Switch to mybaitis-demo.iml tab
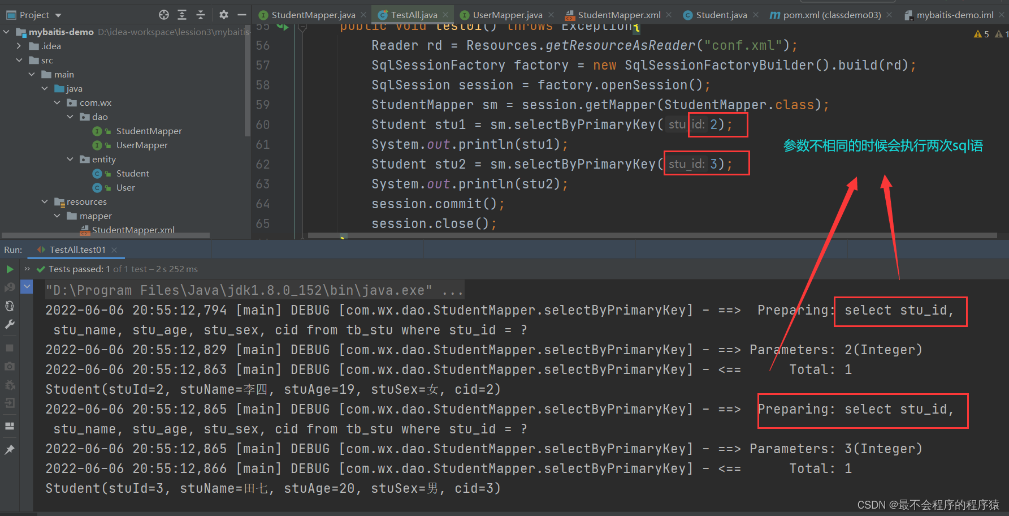Viewport: 1009px width, 516px height. tap(955, 15)
